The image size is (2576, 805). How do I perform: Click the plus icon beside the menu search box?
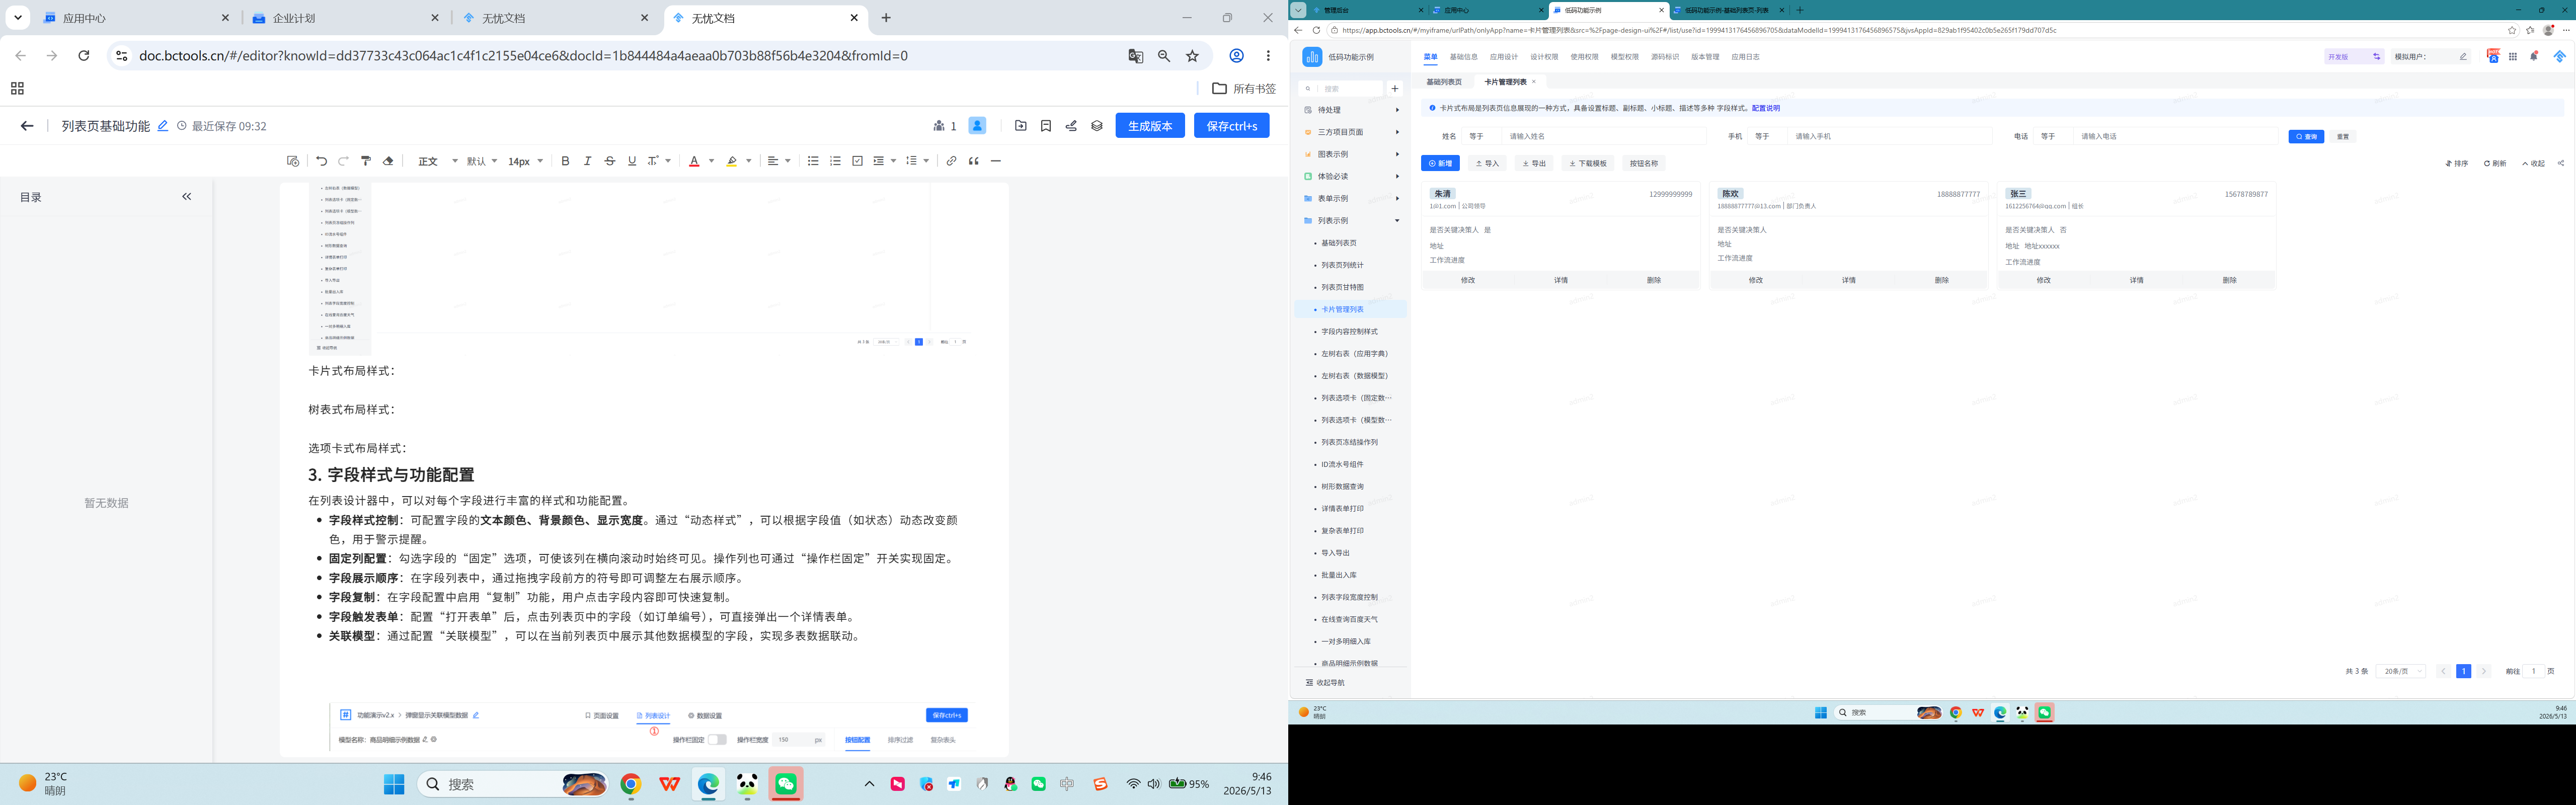pos(1395,89)
